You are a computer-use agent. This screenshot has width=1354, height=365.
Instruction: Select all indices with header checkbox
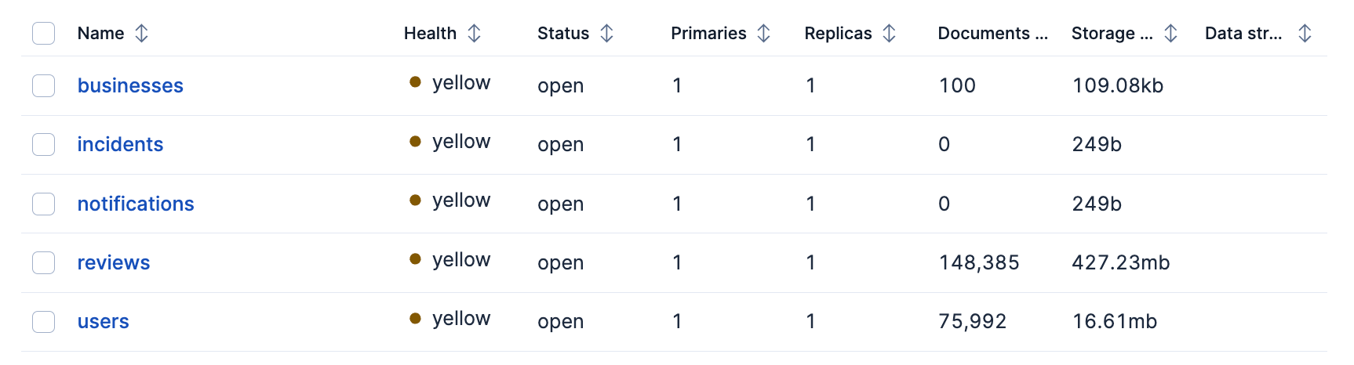tap(43, 33)
